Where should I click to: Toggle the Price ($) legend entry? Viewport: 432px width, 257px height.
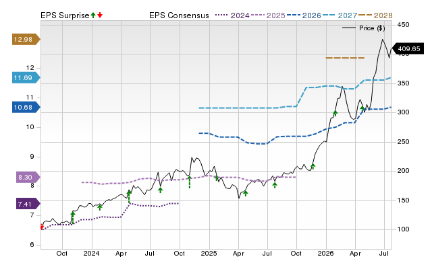(x=363, y=28)
